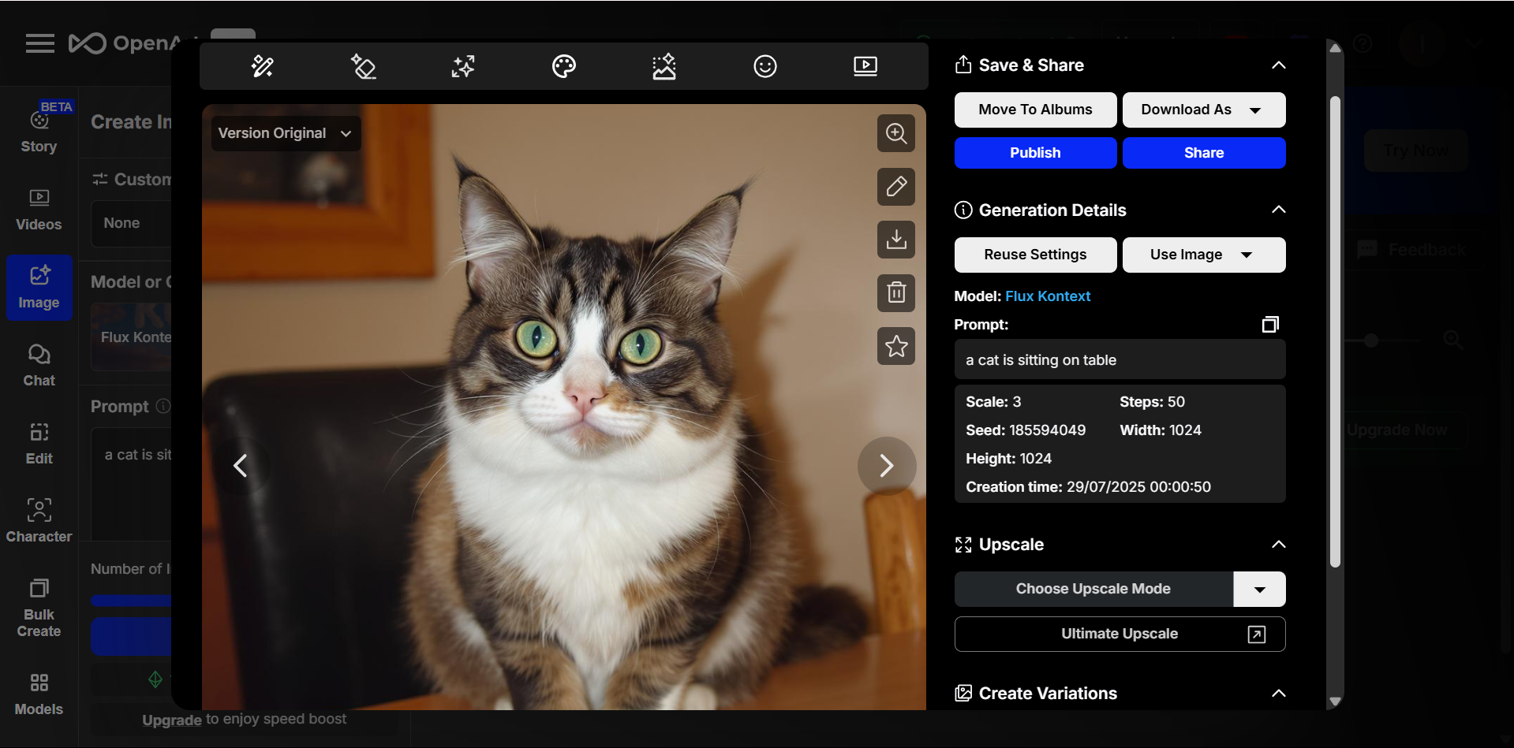Expand the Download As options
This screenshot has height=748, width=1514.
[1256, 110]
